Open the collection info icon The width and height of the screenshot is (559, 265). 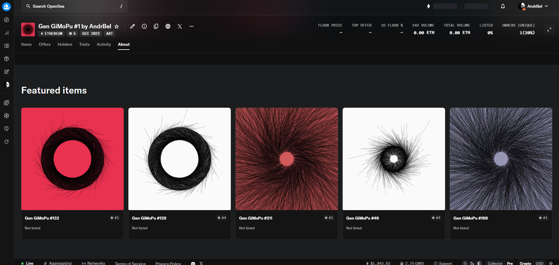tap(144, 26)
